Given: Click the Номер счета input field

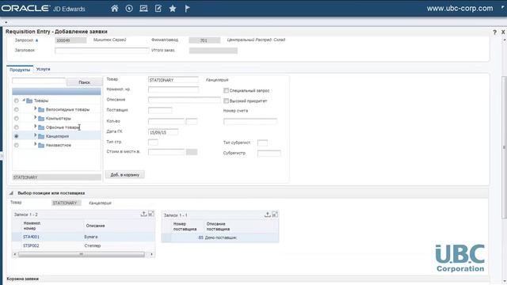Looking at the screenshot, I should 250,121.
